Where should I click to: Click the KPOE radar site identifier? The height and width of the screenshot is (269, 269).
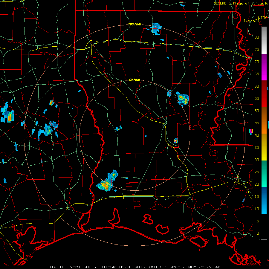pos(175,267)
